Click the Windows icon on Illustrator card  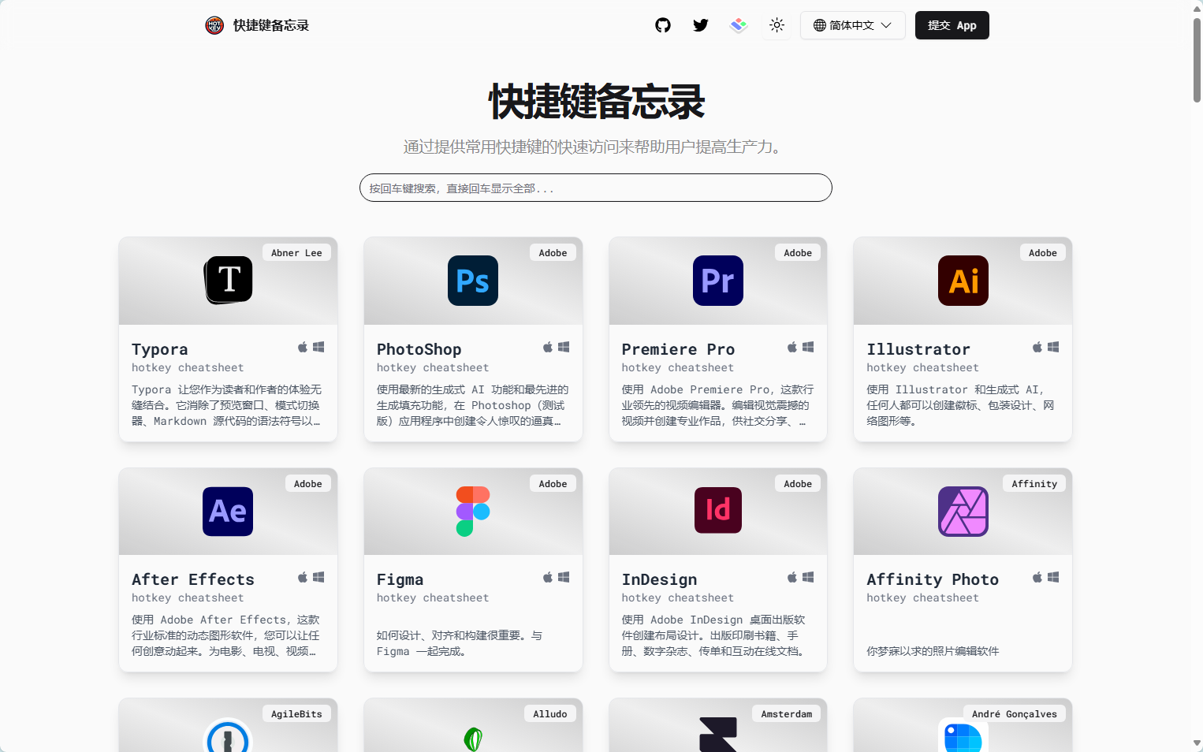pyautogui.click(x=1053, y=347)
